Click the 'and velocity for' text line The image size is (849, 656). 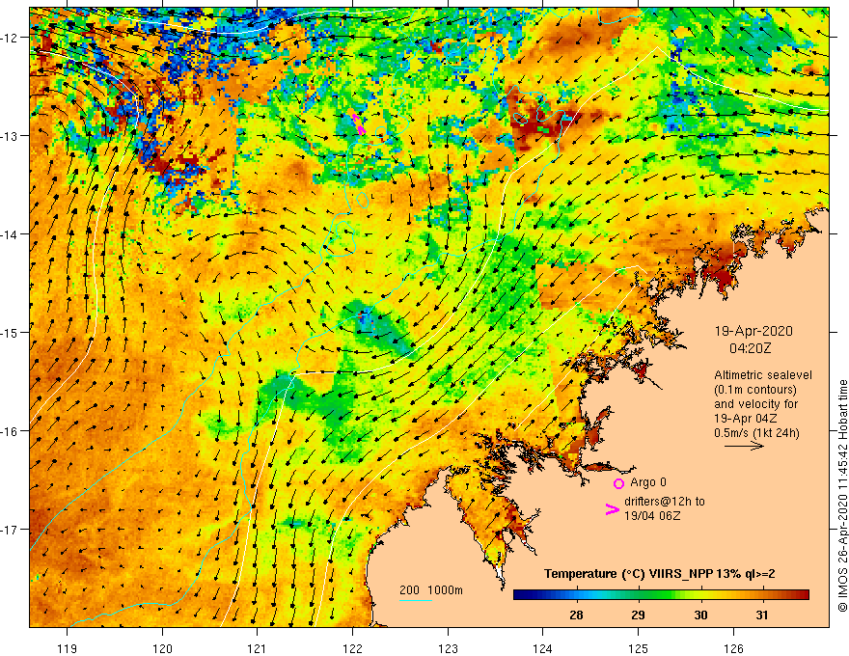(755, 404)
